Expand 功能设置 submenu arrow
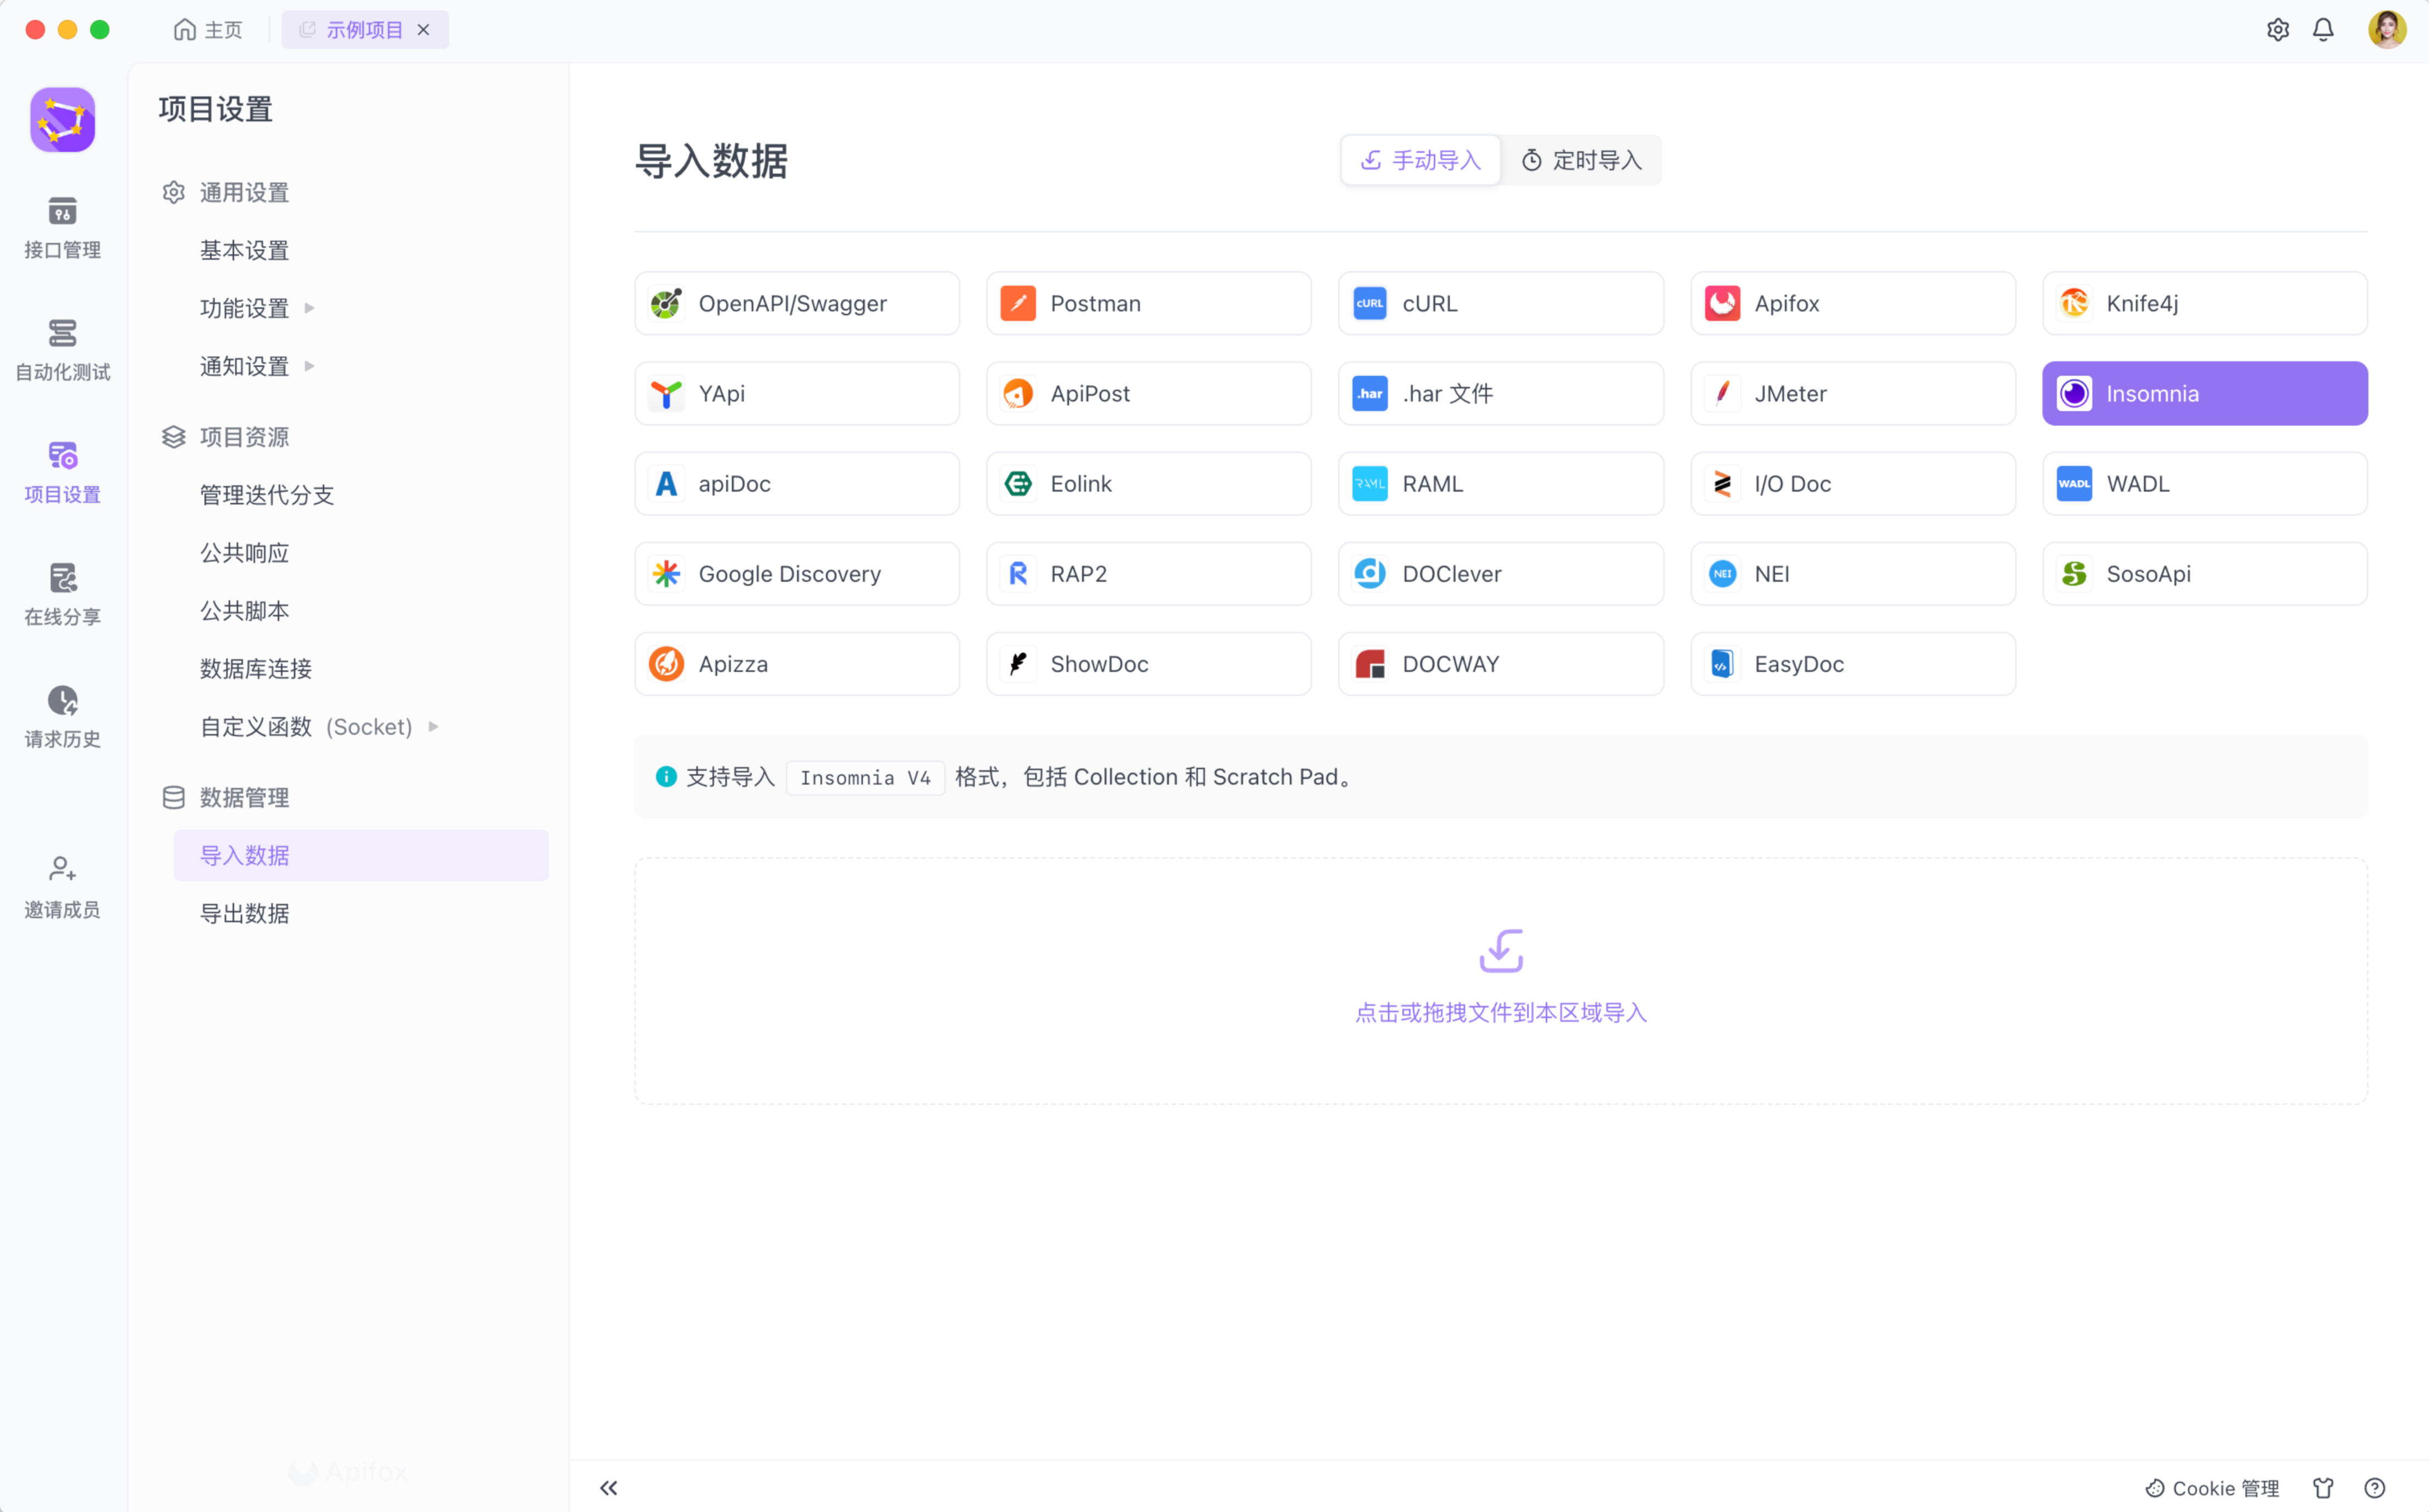Image resolution: width=2429 pixels, height=1512 pixels. [309, 308]
